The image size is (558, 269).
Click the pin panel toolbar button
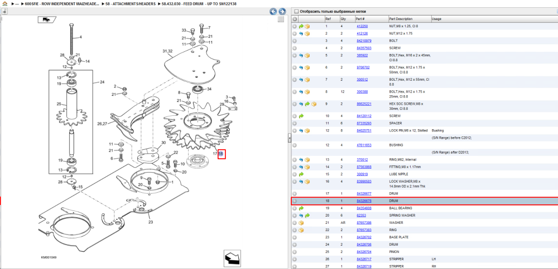(4, 11)
